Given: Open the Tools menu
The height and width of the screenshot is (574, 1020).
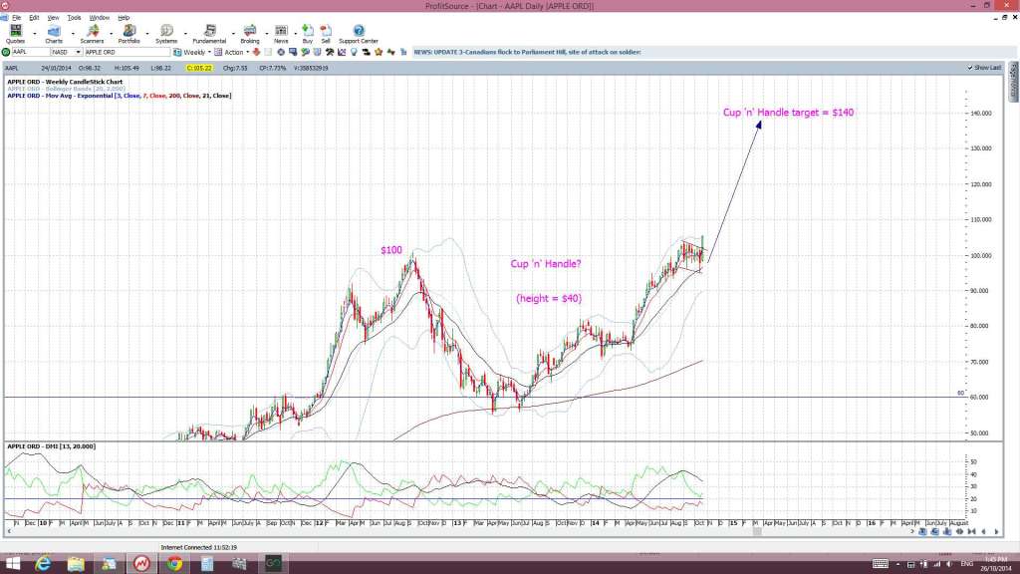Looking at the screenshot, I should click(74, 18).
